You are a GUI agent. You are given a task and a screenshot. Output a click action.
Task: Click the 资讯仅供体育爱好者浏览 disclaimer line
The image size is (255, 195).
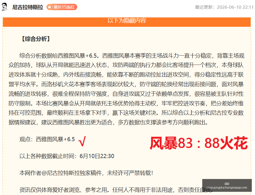coord(116,190)
